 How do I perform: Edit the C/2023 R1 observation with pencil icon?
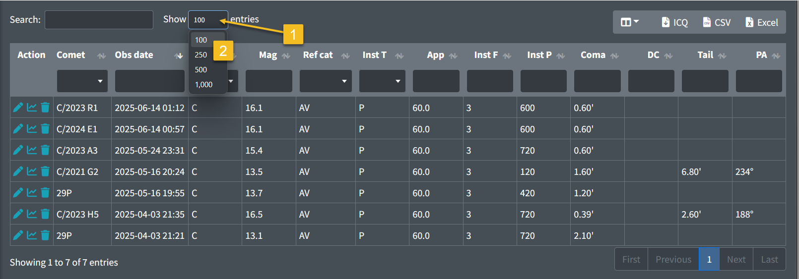click(x=18, y=108)
